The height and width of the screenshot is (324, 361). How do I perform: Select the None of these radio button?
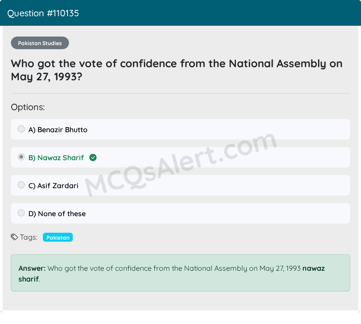21,213
